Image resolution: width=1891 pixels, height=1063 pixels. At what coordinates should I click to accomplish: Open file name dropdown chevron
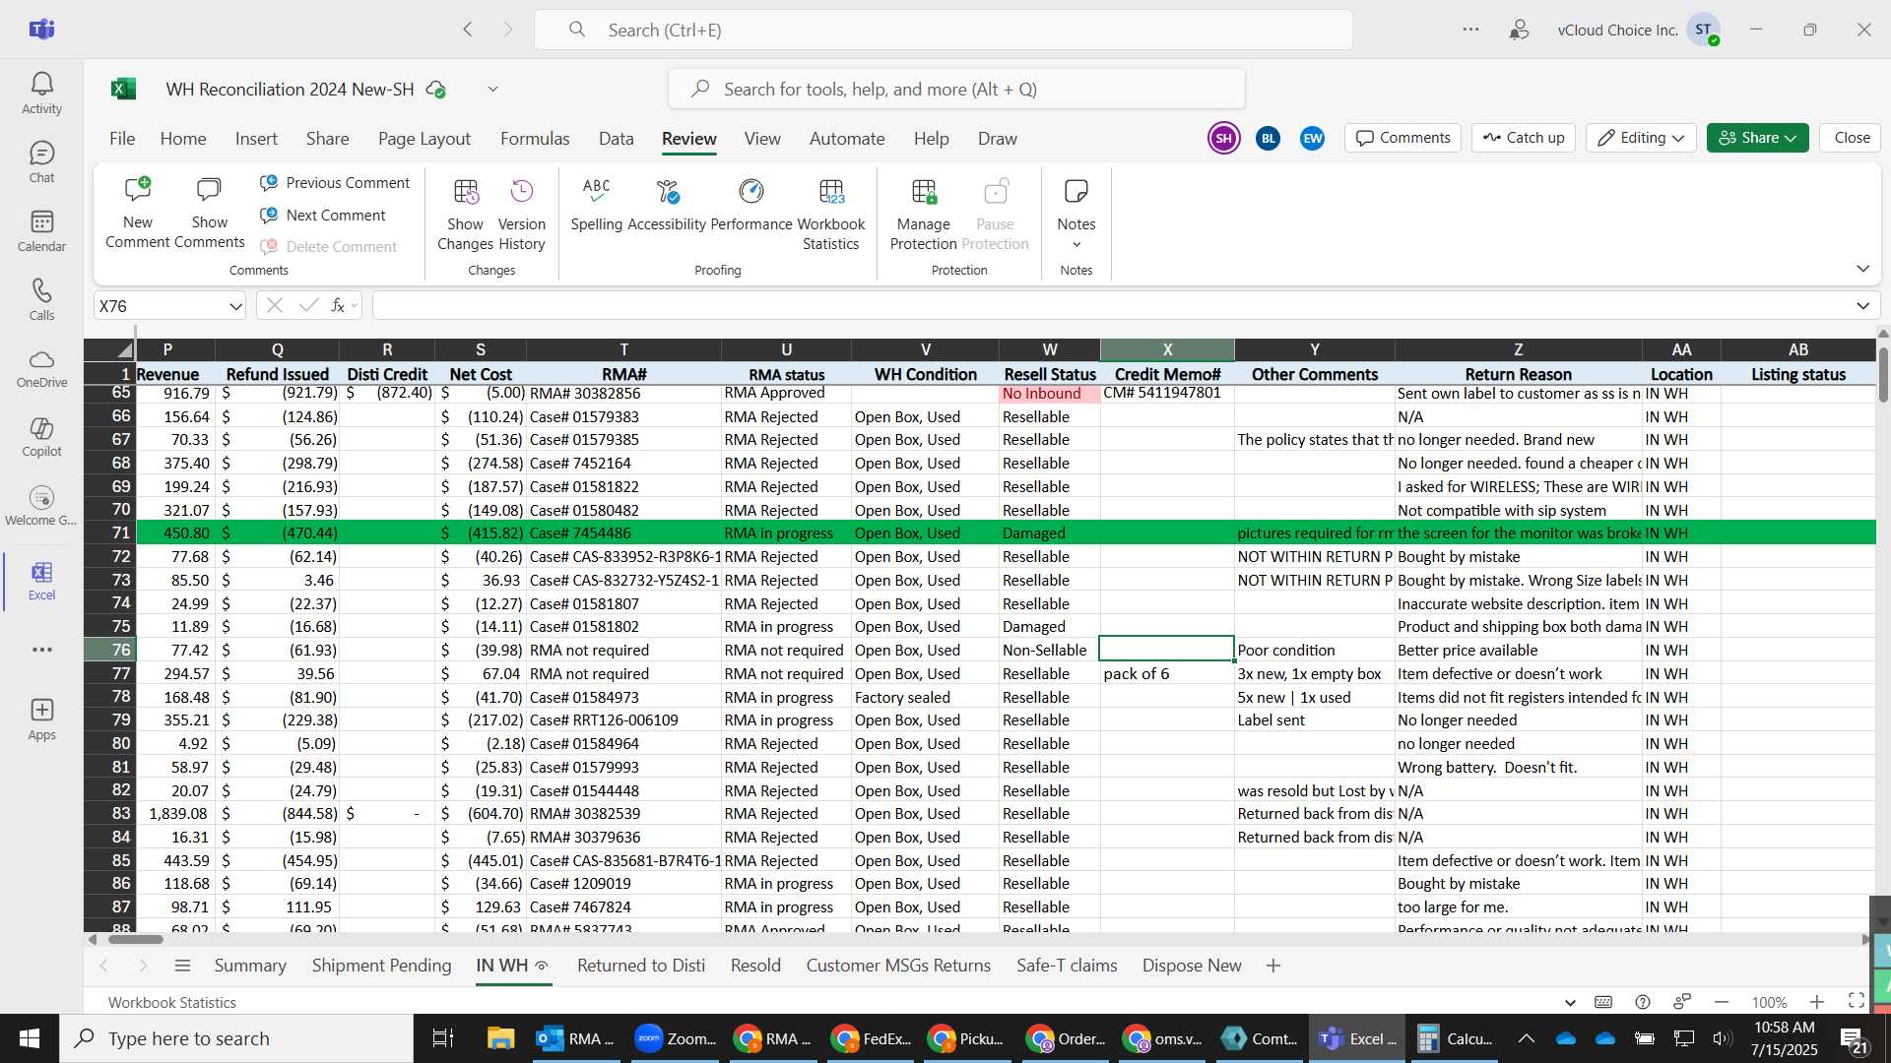click(x=492, y=90)
